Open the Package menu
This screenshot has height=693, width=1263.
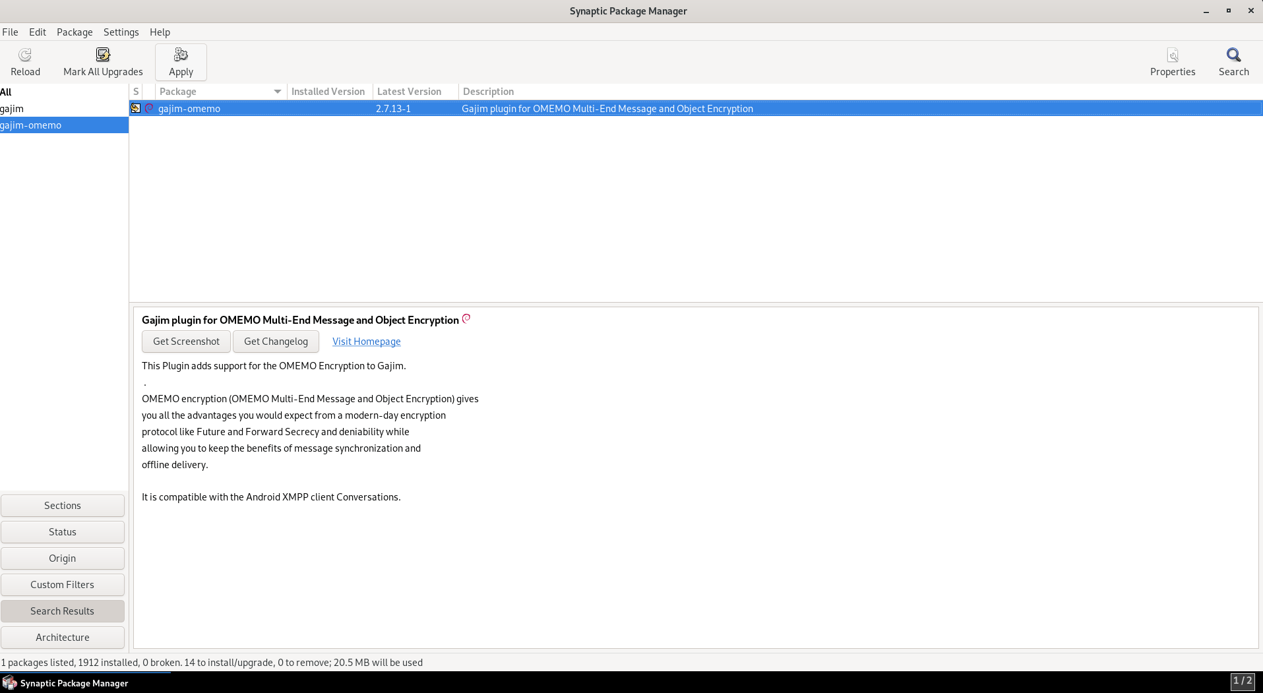pyautogui.click(x=75, y=32)
